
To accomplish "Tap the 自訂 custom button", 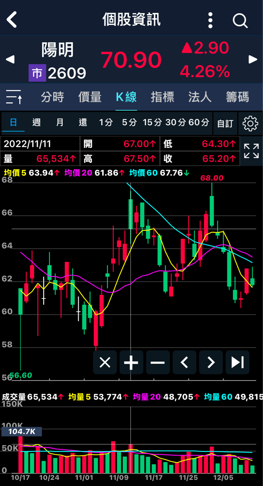I will 225,124.
